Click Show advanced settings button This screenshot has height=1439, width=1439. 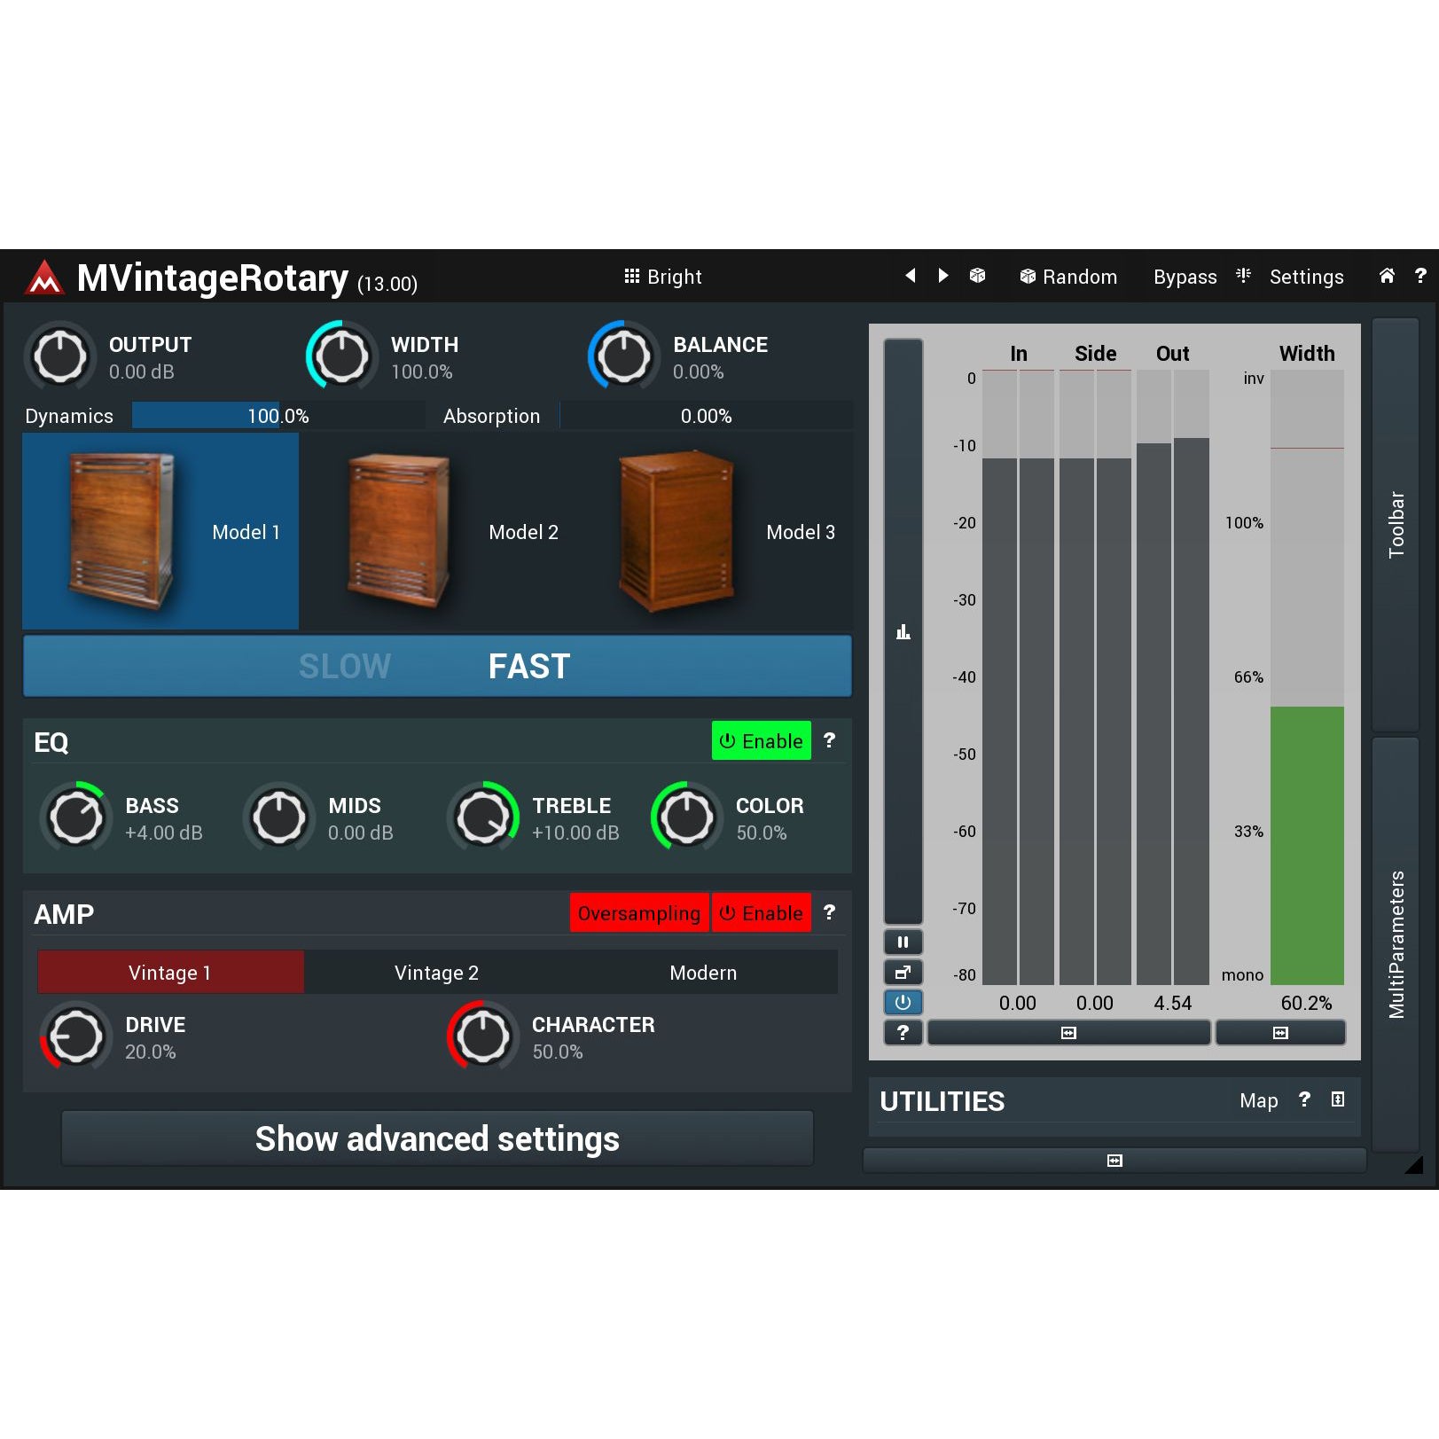click(x=437, y=1138)
